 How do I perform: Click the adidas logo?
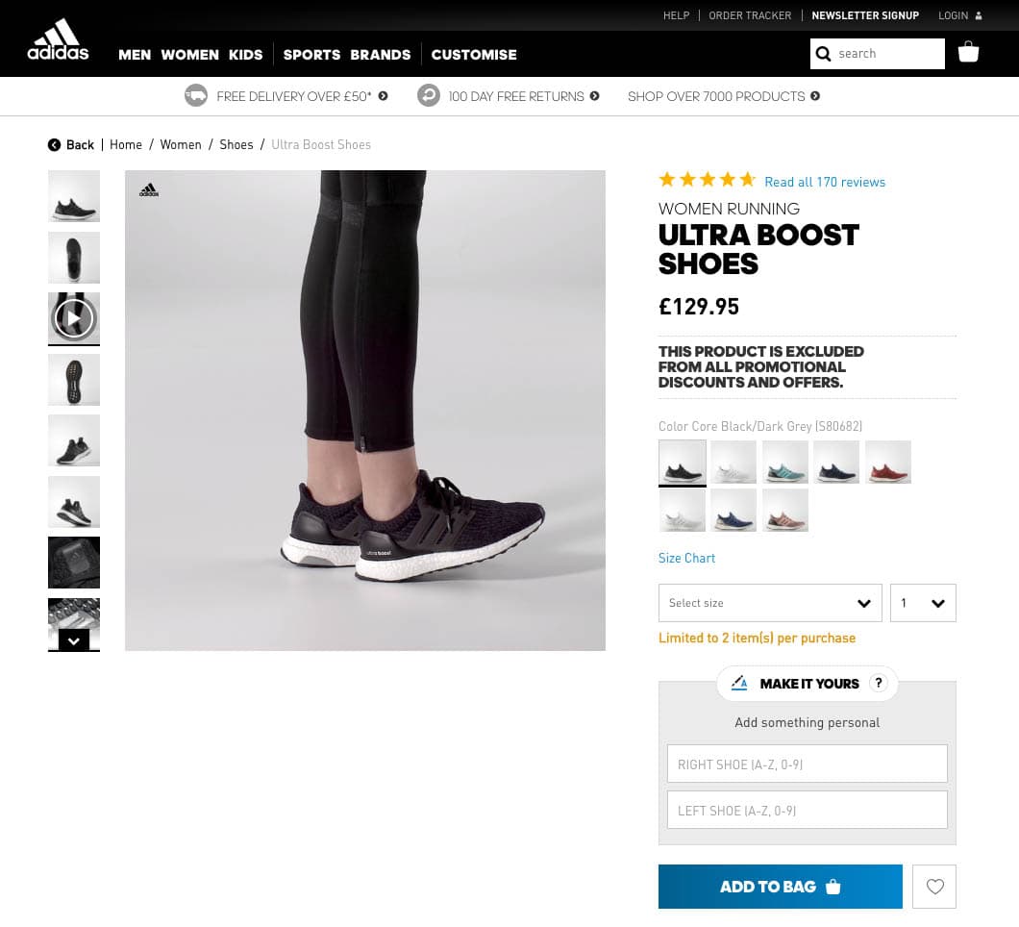(x=57, y=38)
